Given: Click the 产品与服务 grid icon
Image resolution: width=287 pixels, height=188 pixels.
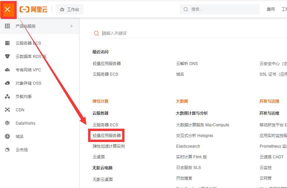Looking at the screenshot, I should [x=7, y=26].
